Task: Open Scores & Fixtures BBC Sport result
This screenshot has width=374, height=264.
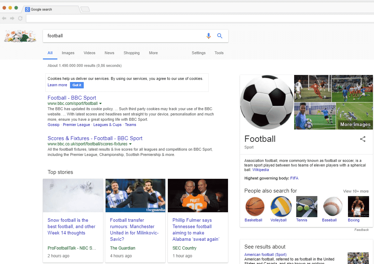Action: tap(95, 138)
